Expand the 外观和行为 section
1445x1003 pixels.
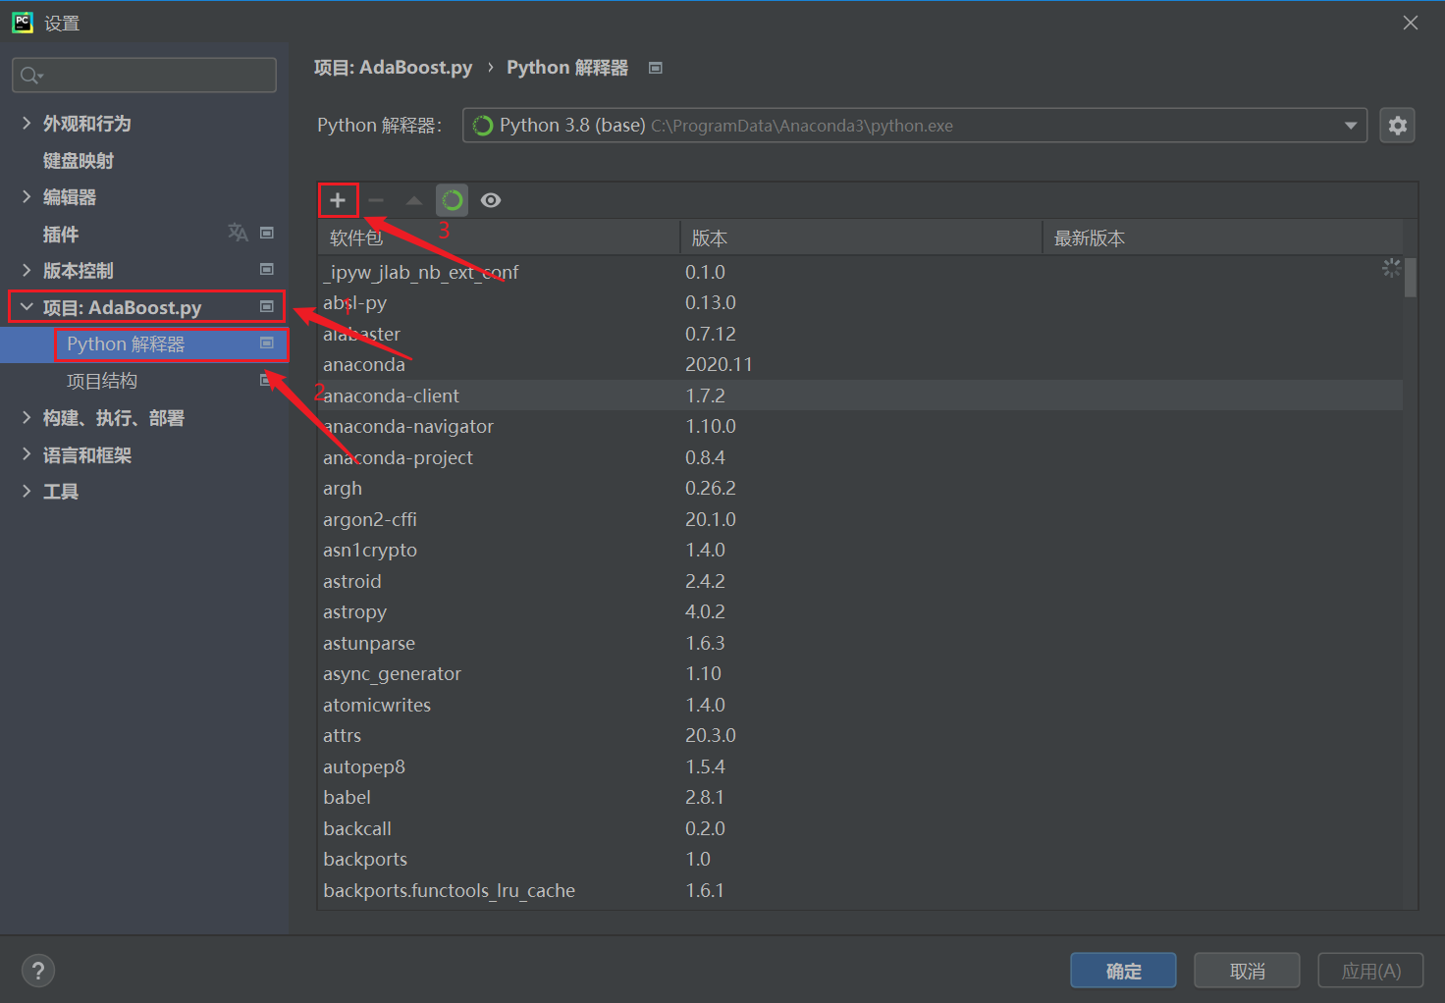(x=27, y=123)
